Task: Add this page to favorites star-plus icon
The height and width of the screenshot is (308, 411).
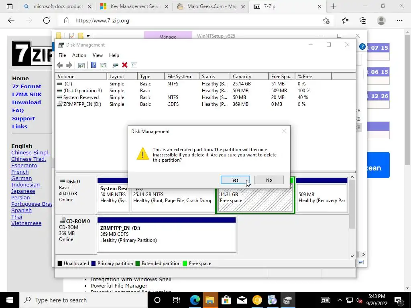Action: pos(326,20)
